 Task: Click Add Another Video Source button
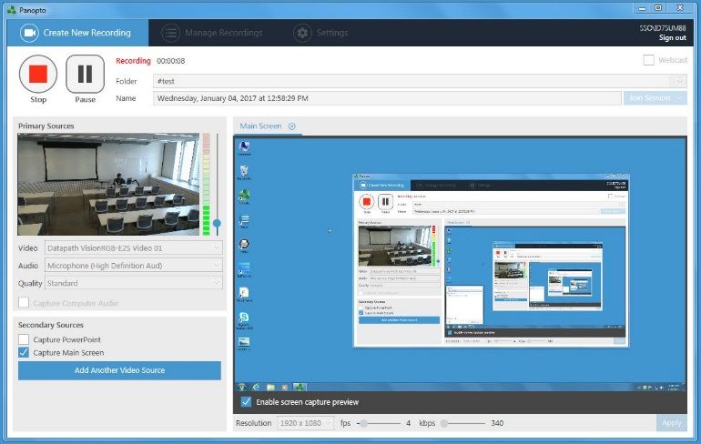119,370
